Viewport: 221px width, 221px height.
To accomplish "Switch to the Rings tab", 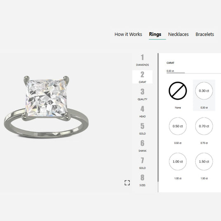I will point(155,34).
